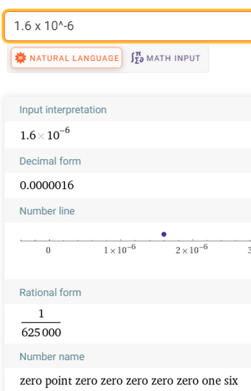Image resolution: width=251 pixels, height=391 pixels.
Task: Click the blue point on the number line
Action: coord(164,234)
